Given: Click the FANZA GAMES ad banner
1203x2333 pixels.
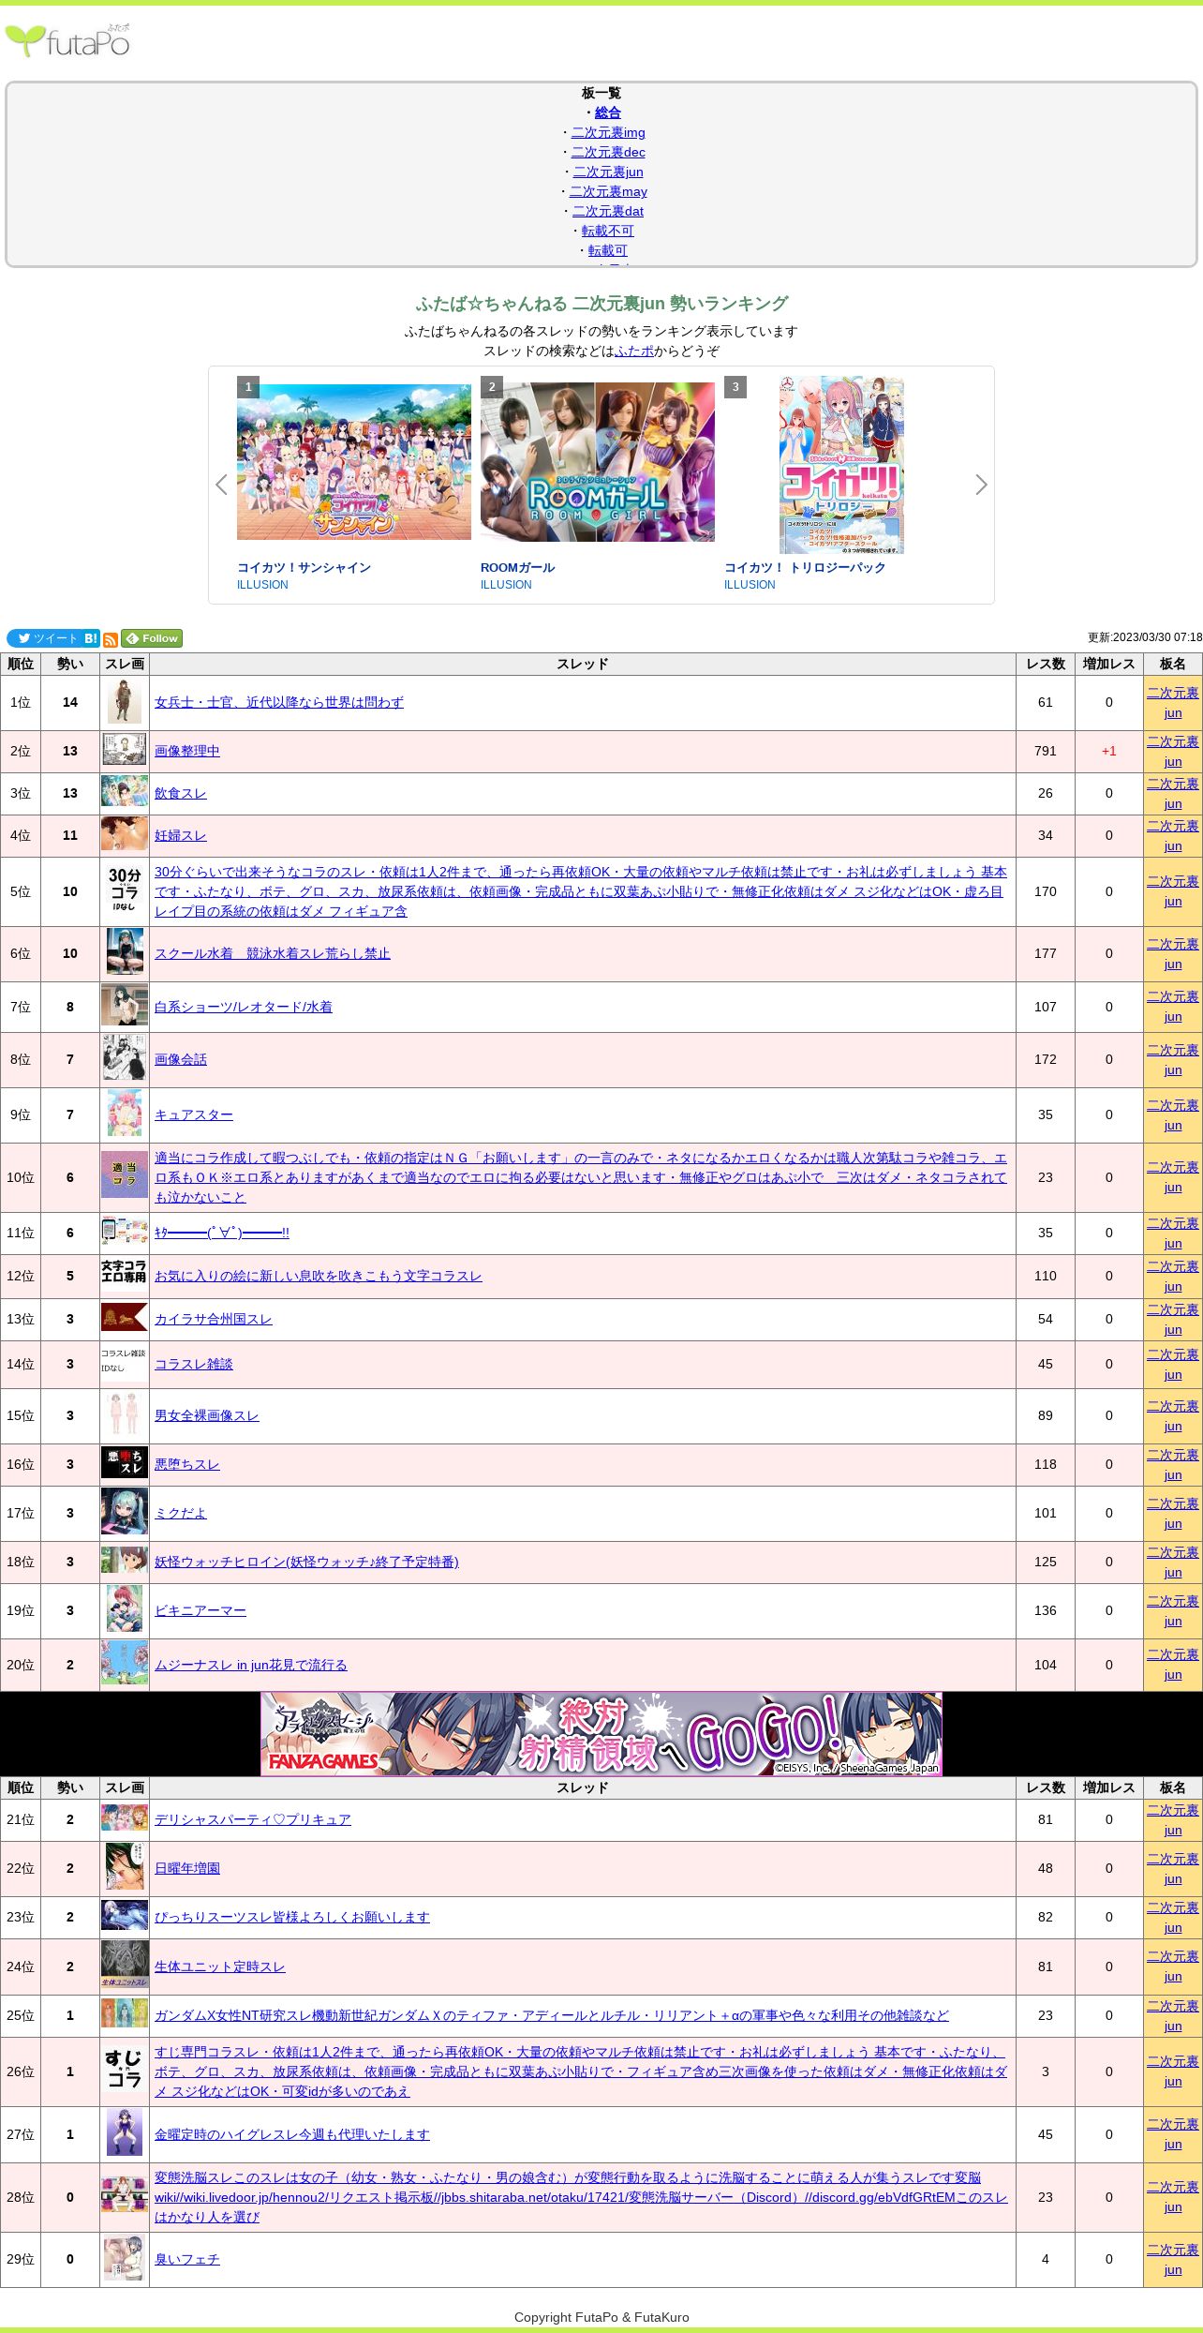Looking at the screenshot, I should (601, 1734).
